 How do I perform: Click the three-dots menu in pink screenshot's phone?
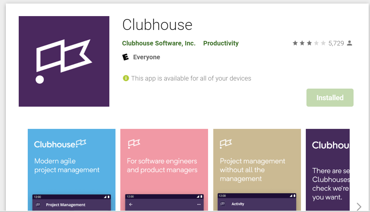pos(199,205)
